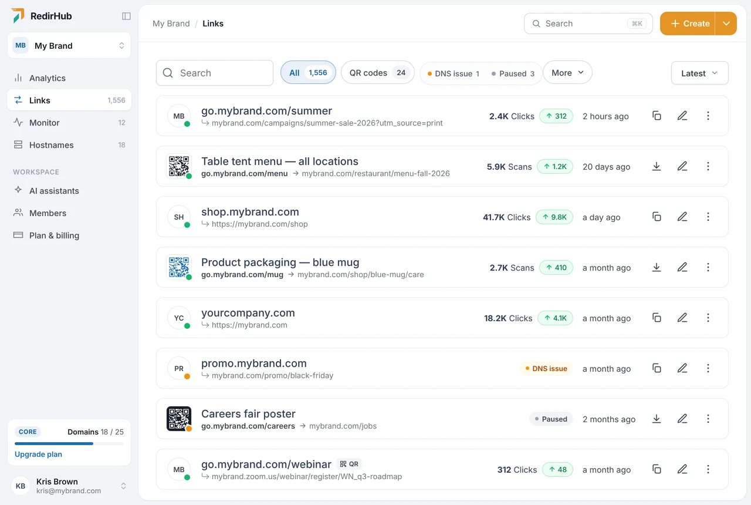The height and width of the screenshot is (505, 751).
Task: Click the domains usage progress bar
Action: click(69, 443)
